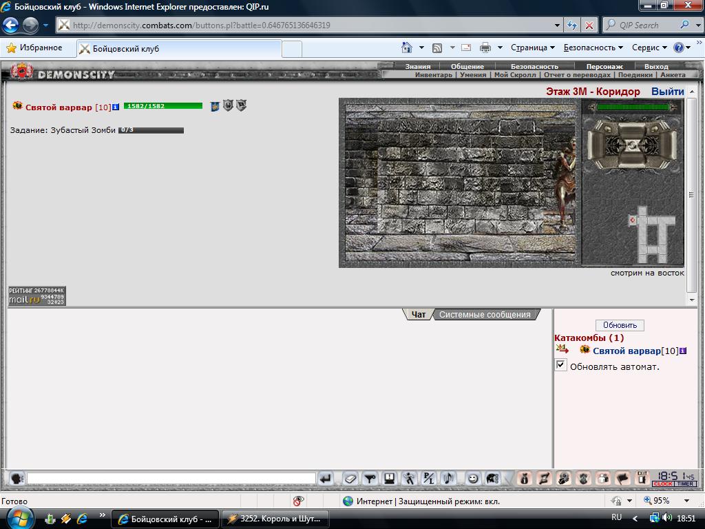This screenshot has width=705, height=529.
Task: Switch to the Системные сообщения tab
Action: click(485, 314)
